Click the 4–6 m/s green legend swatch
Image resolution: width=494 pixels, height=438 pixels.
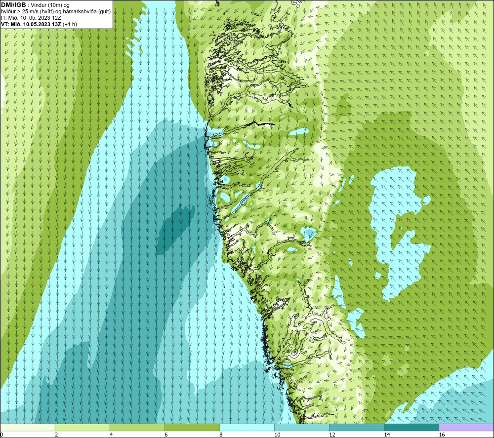[137, 427]
